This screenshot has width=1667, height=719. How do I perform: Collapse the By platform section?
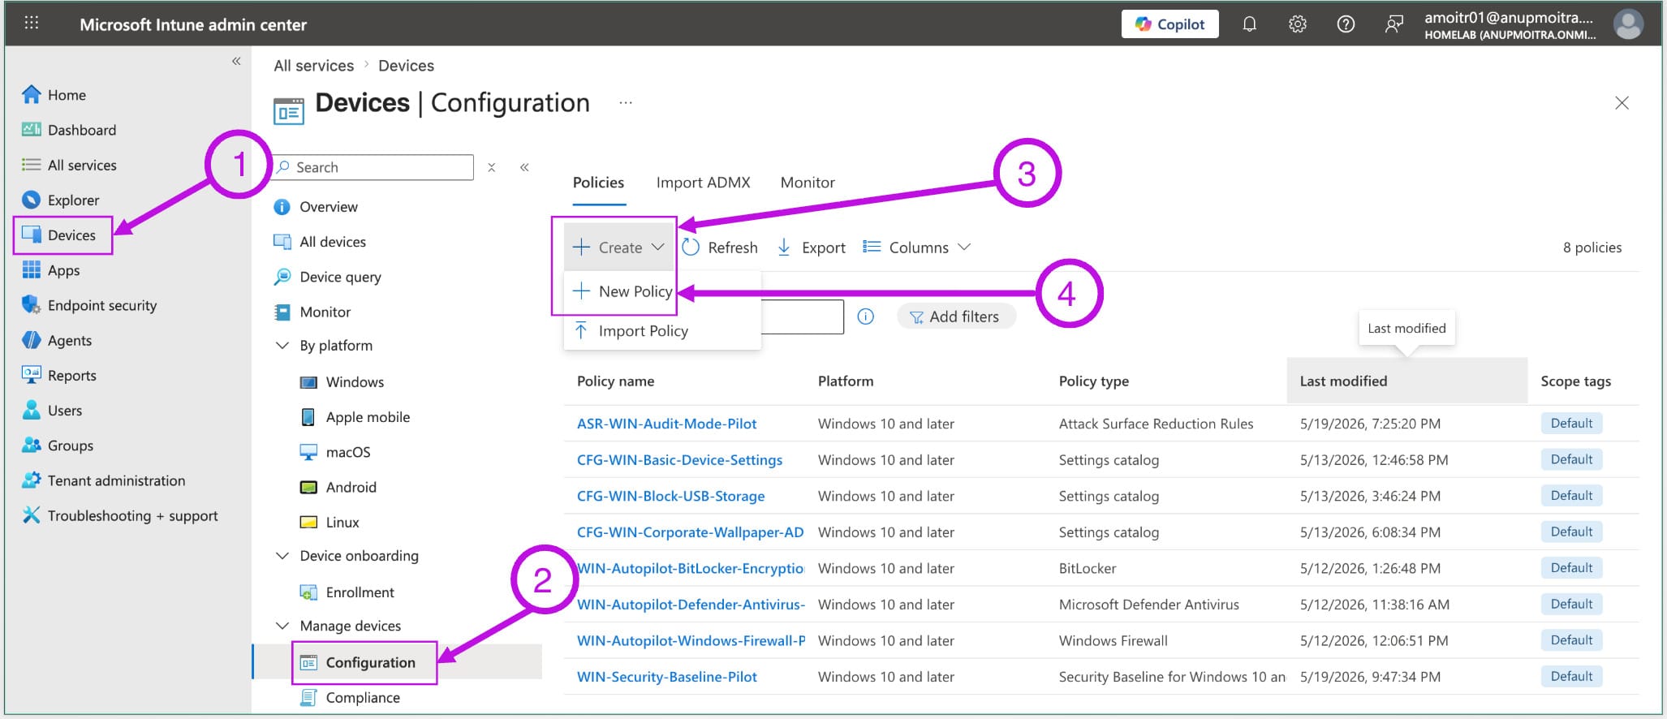(x=282, y=346)
